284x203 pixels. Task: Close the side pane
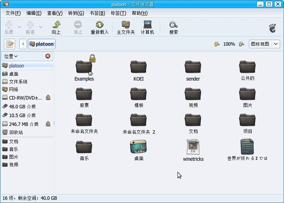pyautogui.click(x=48, y=56)
